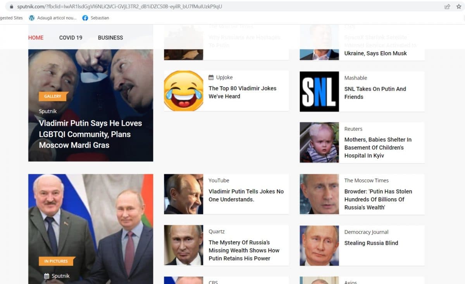
Task: Click the GALLERY tag label
Action: pyautogui.click(x=53, y=96)
